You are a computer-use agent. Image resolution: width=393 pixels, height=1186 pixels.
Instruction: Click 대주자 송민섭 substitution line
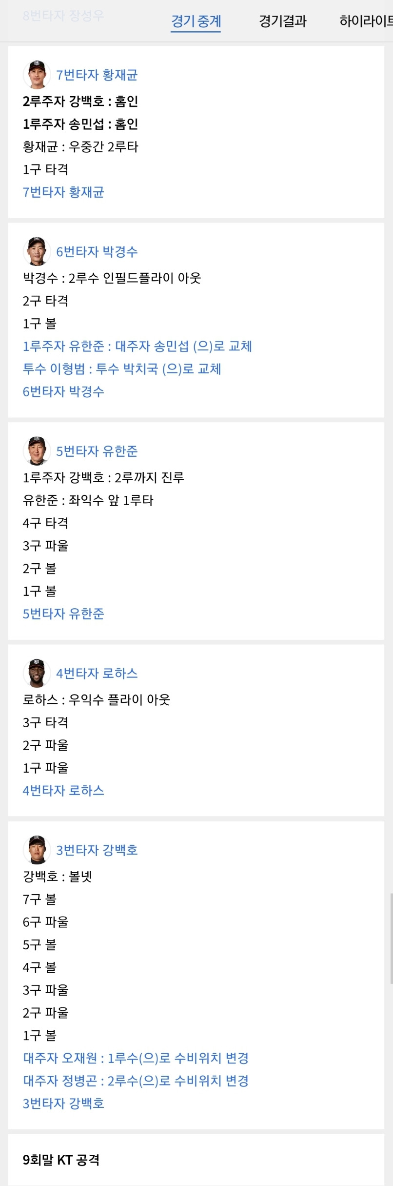click(x=137, y=346)
